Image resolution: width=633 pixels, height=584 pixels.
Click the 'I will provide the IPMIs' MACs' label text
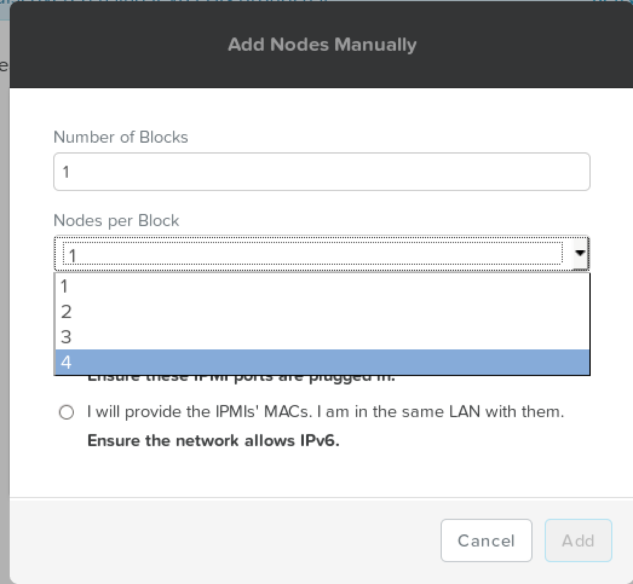(326, 412)
